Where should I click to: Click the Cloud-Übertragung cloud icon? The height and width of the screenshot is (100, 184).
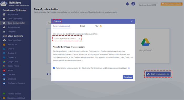coord(4,19)
